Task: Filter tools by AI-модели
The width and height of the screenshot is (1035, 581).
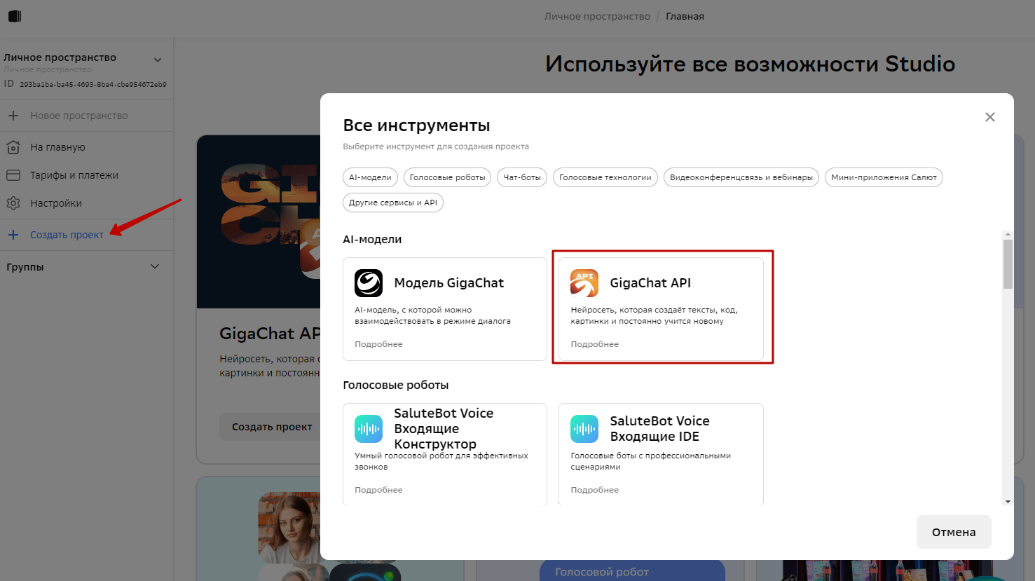Action: point(371,177)
